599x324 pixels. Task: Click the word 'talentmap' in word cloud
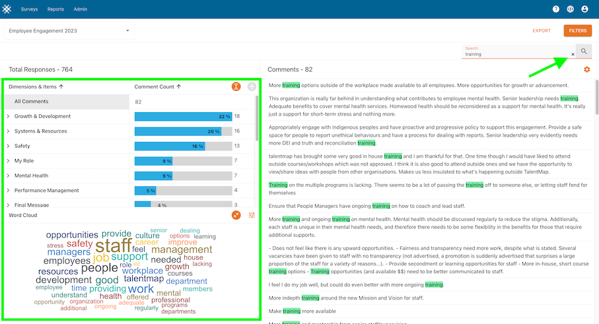(x=143, y=279)
